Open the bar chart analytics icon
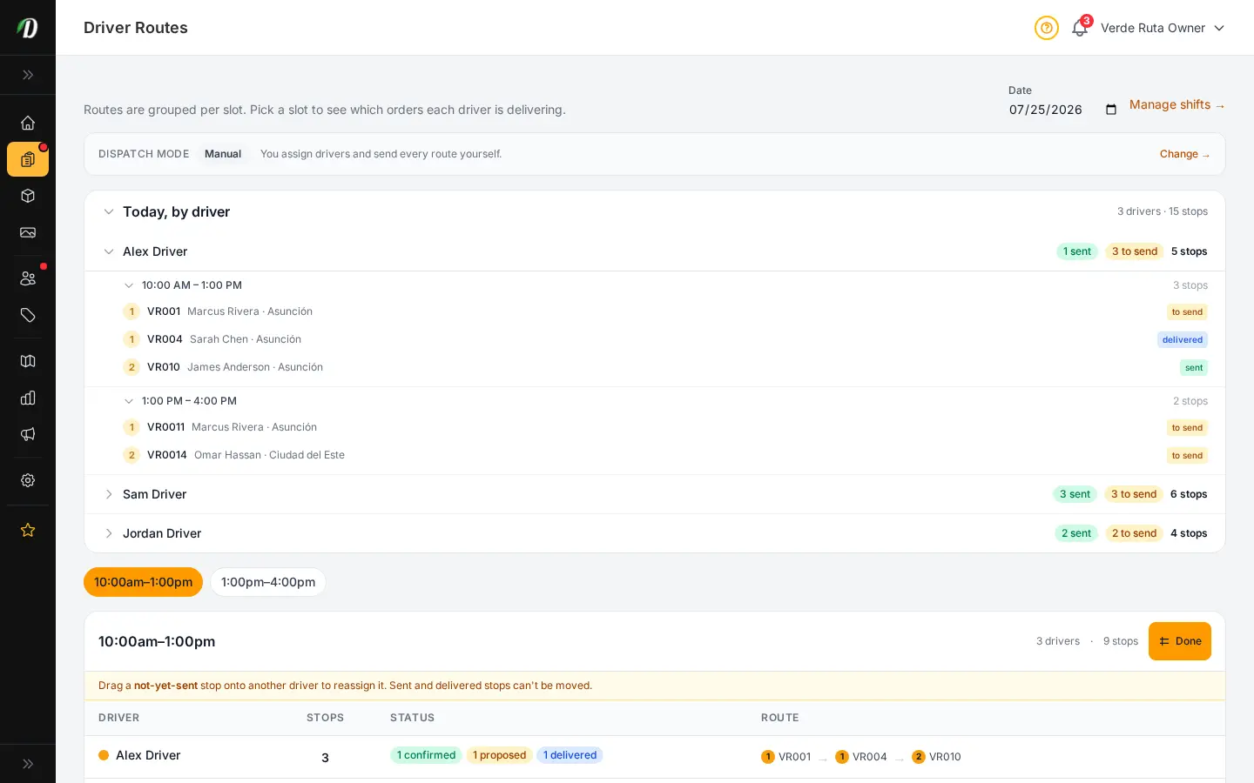1254x783 pixels. coord(28,398)
